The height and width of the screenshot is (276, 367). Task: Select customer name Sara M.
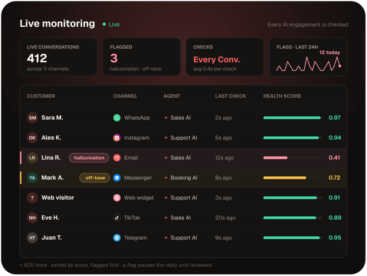[x=52, y=118]
